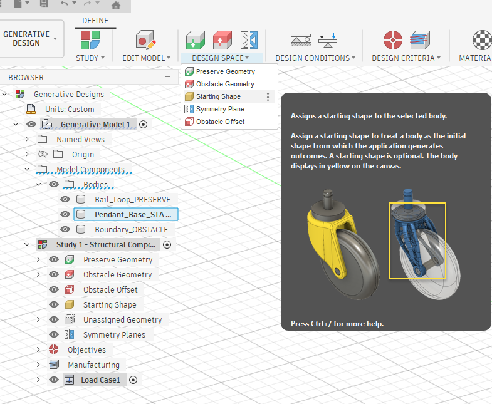Click the Study icon in Define tab
This screenshot has width=492, height=404.
pos(90,40)
